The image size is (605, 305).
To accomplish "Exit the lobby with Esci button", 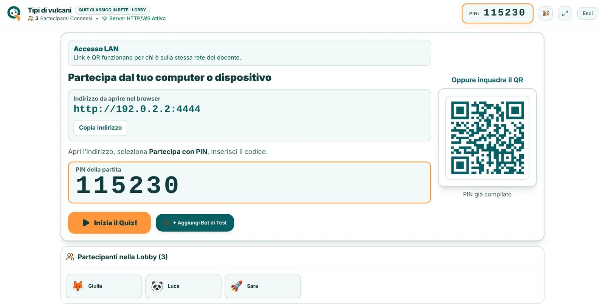I will (x=588, y=14).
